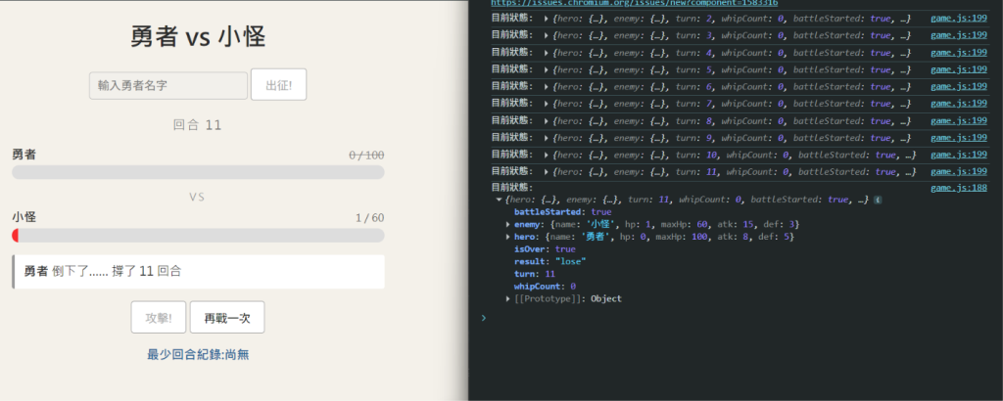Click the 回合 11 counter
1003x401 pixels.
pos(198,125)
